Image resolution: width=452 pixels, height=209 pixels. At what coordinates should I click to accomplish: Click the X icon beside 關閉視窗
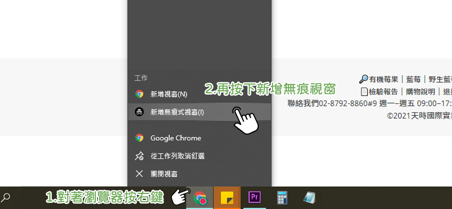pos(139,173)
